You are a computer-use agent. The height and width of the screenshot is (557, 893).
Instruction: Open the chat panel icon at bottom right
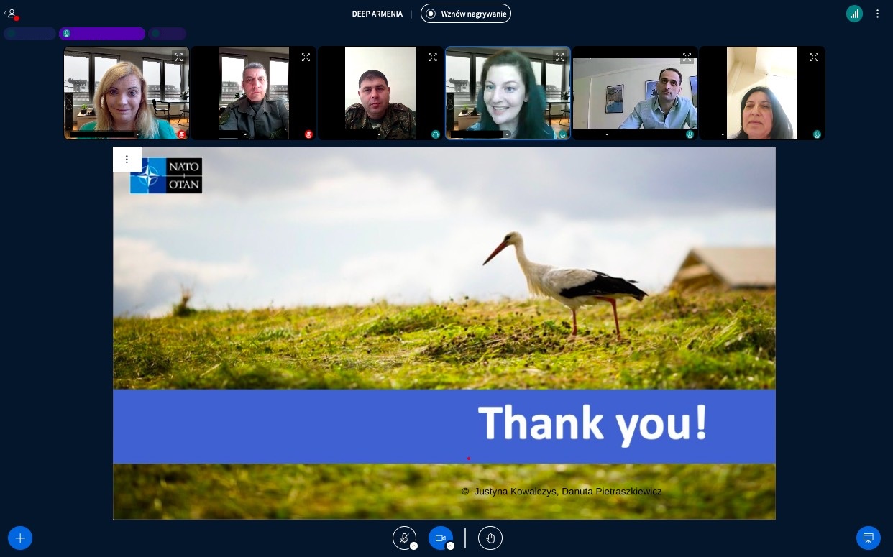click(869, 538)
